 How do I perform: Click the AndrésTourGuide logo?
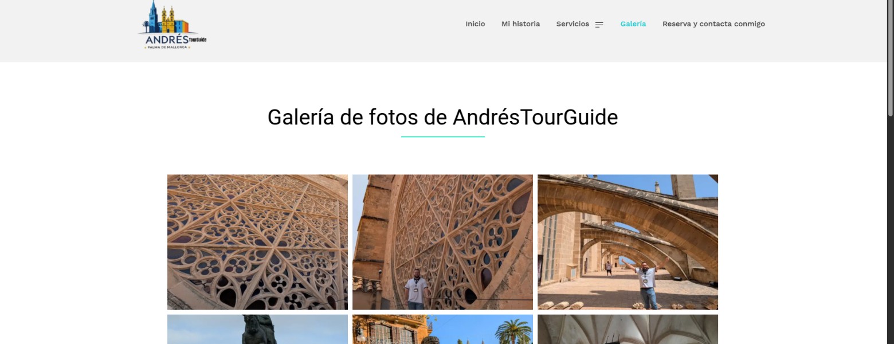(x=172, y=25)
